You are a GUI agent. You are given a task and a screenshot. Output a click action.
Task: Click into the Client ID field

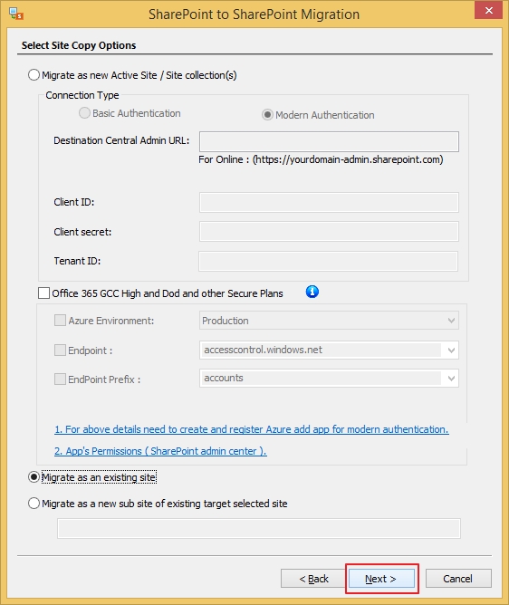(x=329, y=202)
